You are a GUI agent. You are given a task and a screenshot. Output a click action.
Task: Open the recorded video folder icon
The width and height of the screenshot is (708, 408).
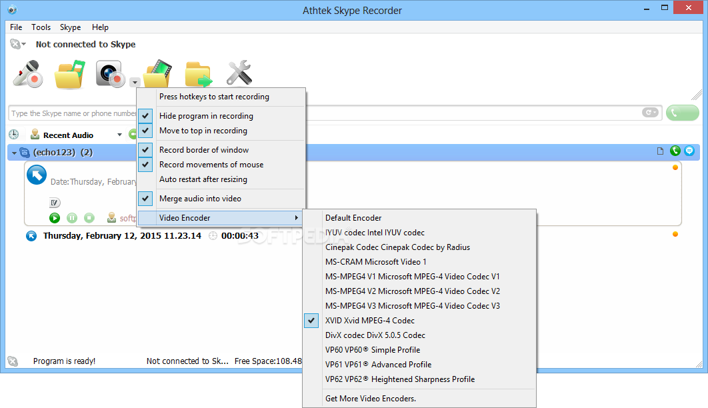pyautogui.click(x=157, y=73)
